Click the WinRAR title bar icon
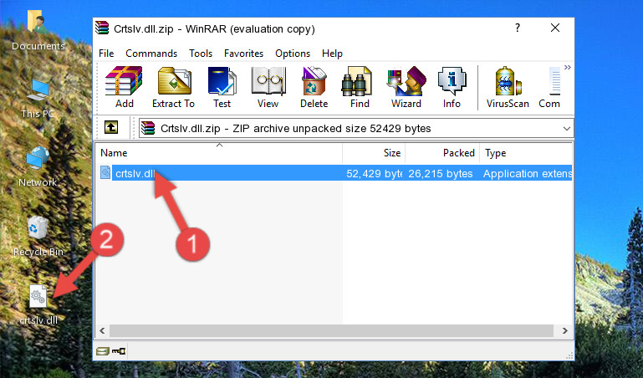The image size is (643, 378). [x=102, y=28]
